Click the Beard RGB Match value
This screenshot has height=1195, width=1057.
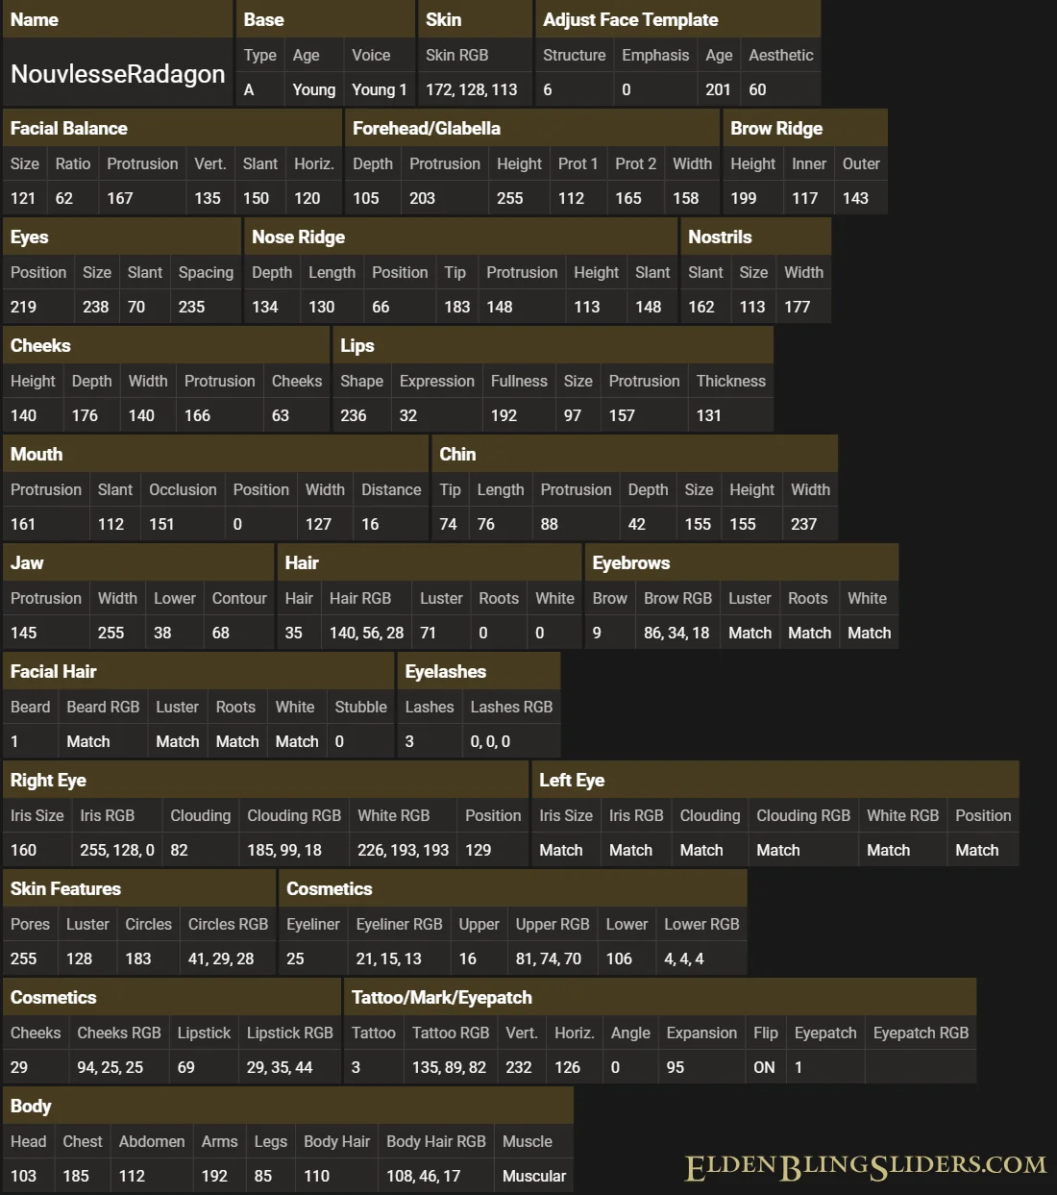[x=88, y=741]
